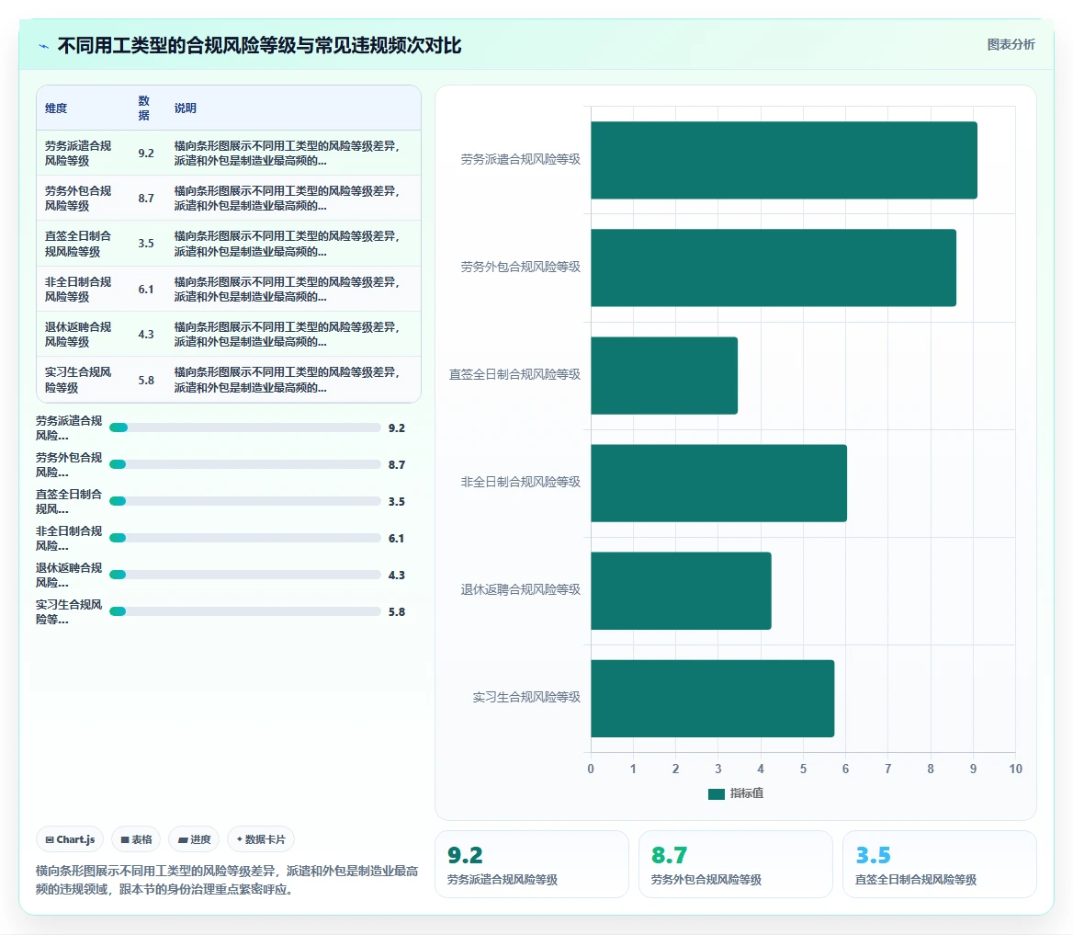The height and width of the screenshot is (935, 1073).
Task: Click the 图表分析 label in header
Action: (x=1011, y=44)
